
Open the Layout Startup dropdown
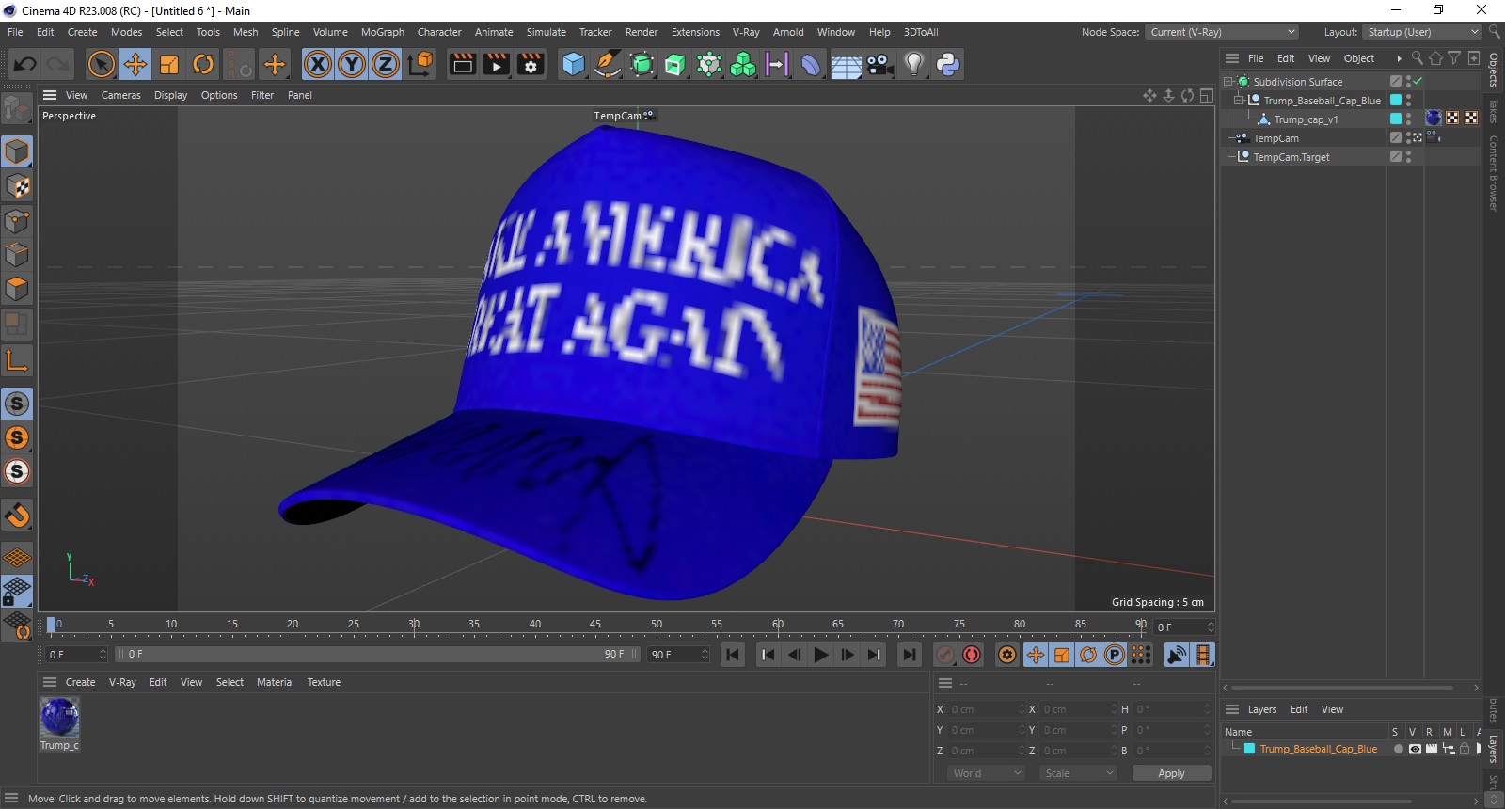1422,32
